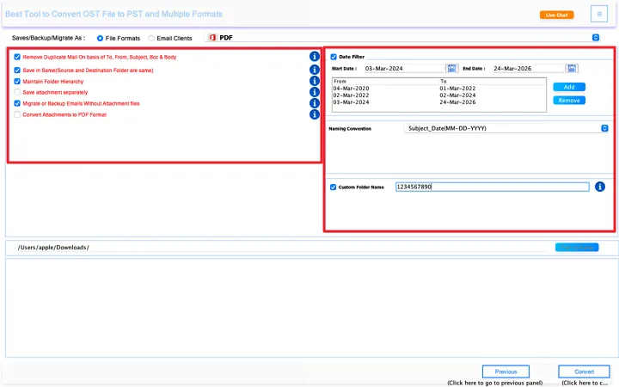Image resolution: width=619 pixels, height=387 pixels.
Task: Click info icon for Convert Attachments to PDF
Action: [x=315, y=114]
